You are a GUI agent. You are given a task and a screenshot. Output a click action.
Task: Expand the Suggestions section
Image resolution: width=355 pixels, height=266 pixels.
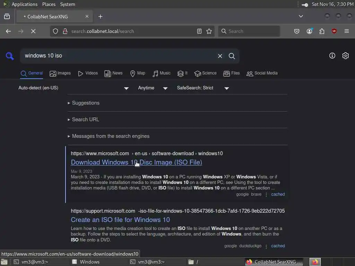[x=84, y=103]
